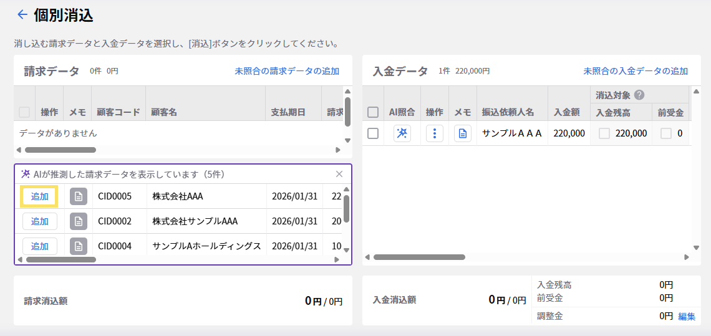The width and height of the screenshot is (711, 336).
Task: Open the three-dot 操作 menu for サンプルＡＡＡ
Action: pyautogui.click(x=434, y=133)
